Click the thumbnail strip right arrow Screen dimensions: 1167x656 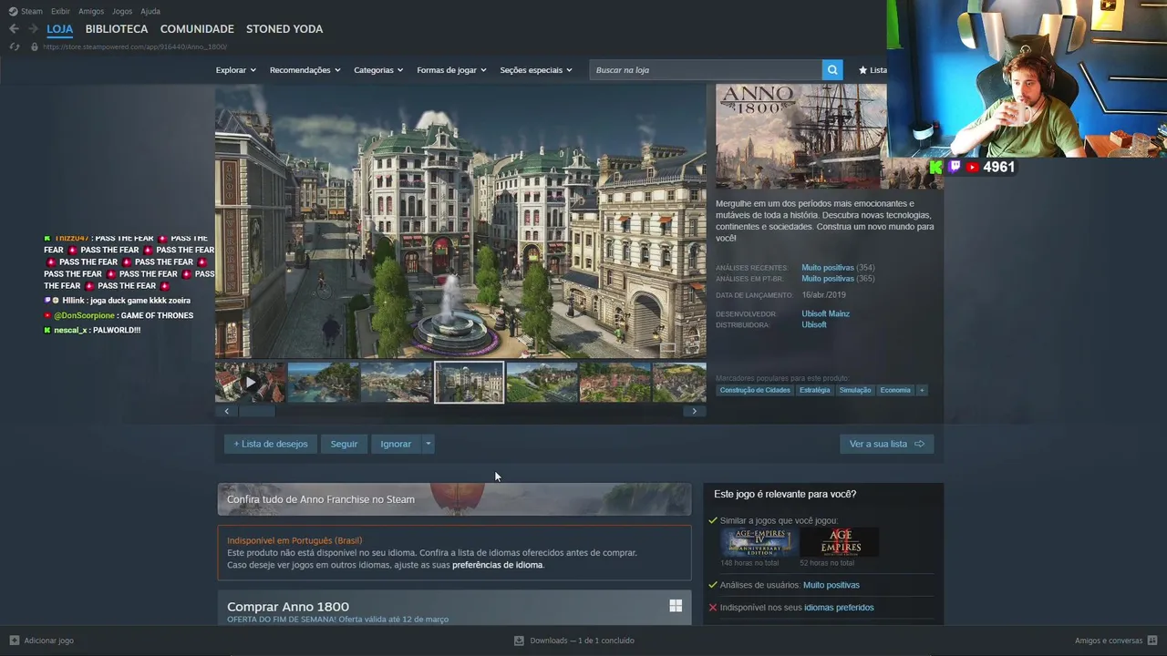click(x=694, y=411)
